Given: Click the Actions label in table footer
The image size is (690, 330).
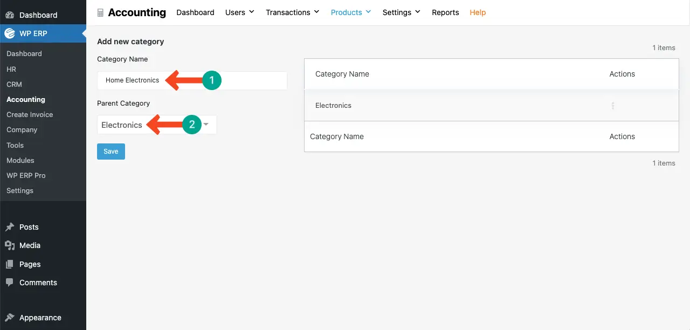Looking at the screenshot, I should click(x=622, y=136).
